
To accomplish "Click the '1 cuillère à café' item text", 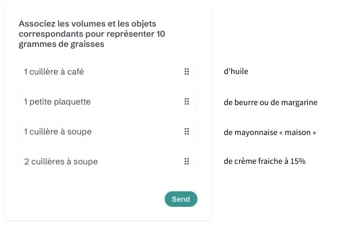I will (x=54, y=72).
